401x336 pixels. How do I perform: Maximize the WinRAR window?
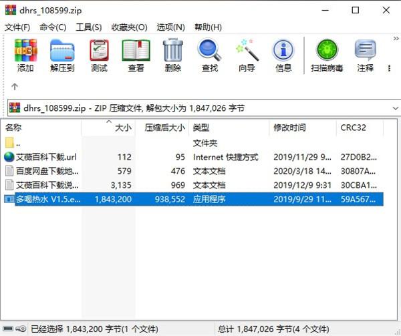click(x=356, y=10)
